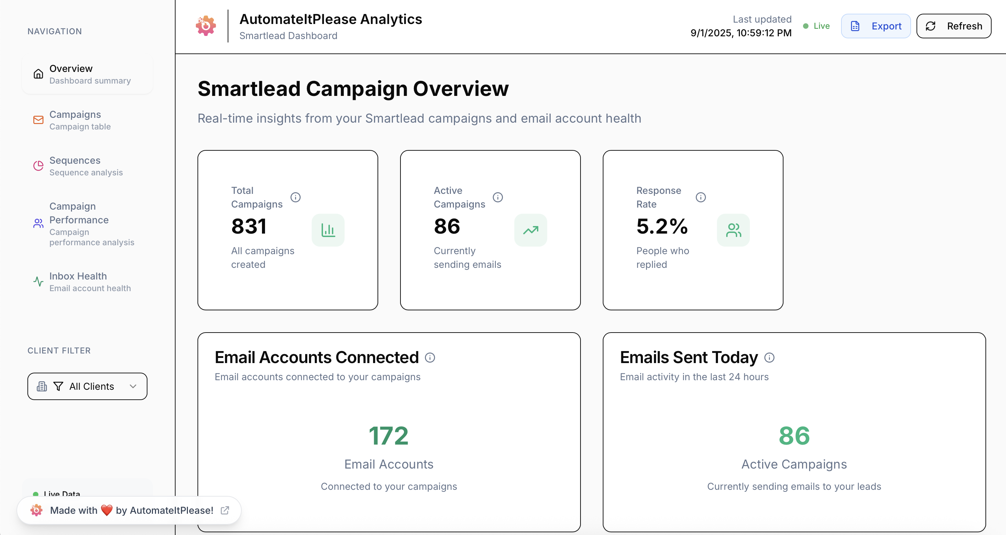Click the funnel filter icon in client filter
Image resolution: width=1006 pixels, height=535 pixels.
click(x=58, y=386)
